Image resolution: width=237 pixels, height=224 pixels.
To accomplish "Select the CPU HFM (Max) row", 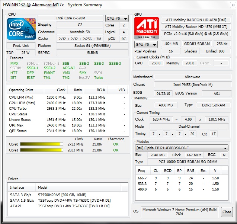I will 67,103.
